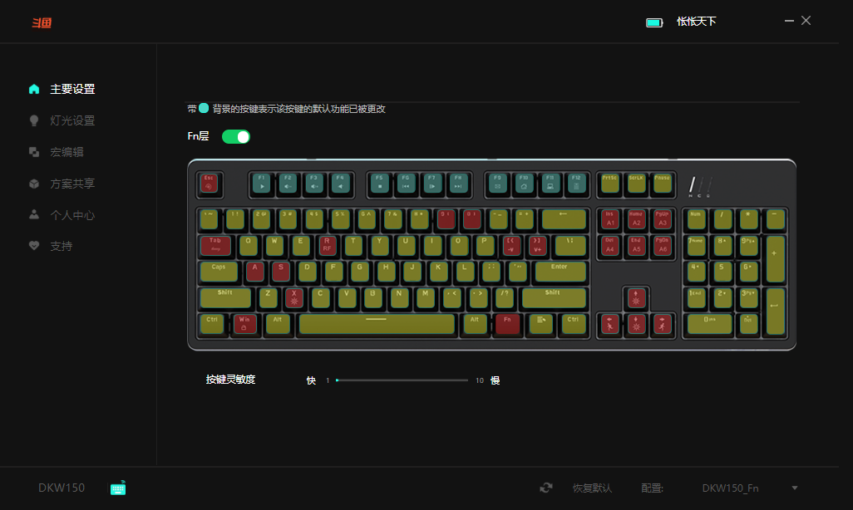Screen dimensions: 853x510
Task: Click the 恢复默认 restore default button
Action: coord(592,488)
